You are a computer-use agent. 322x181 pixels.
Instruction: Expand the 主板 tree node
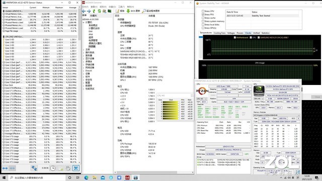coord(84,49)
